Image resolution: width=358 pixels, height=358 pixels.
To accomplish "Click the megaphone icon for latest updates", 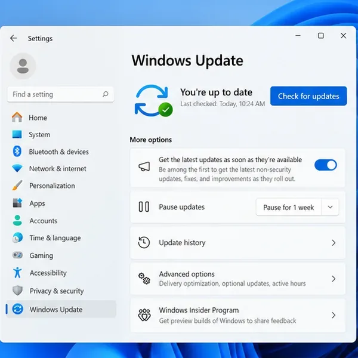I will (144, 166).
